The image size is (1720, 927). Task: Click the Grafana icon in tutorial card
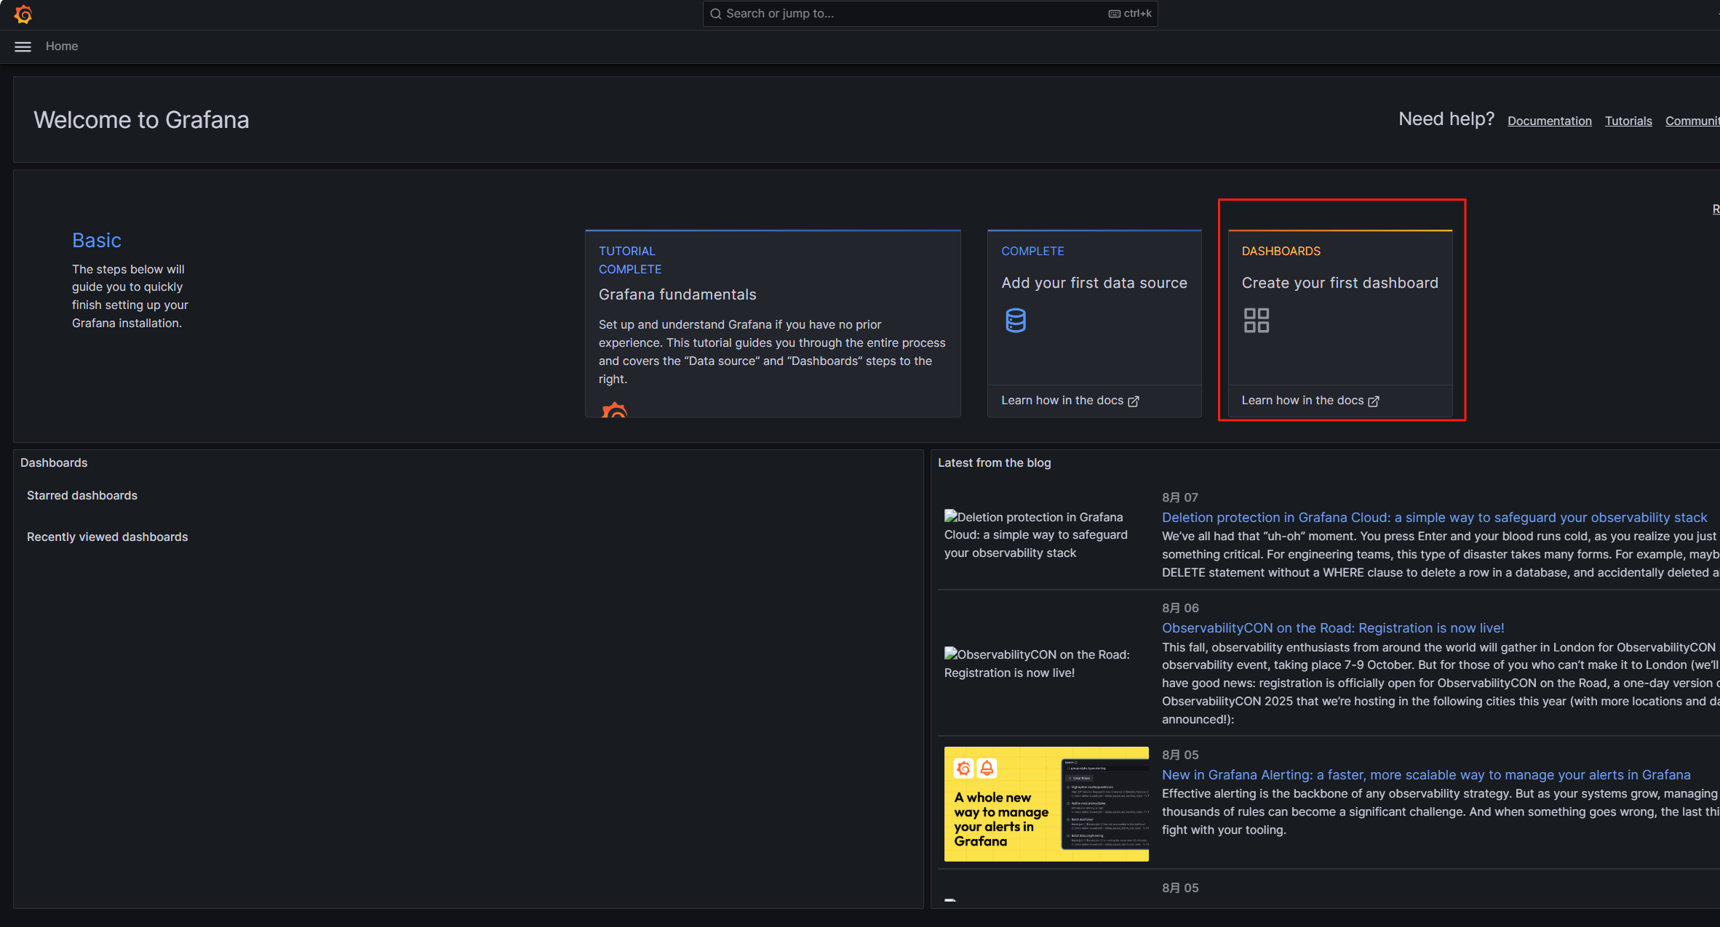point(614,411)
